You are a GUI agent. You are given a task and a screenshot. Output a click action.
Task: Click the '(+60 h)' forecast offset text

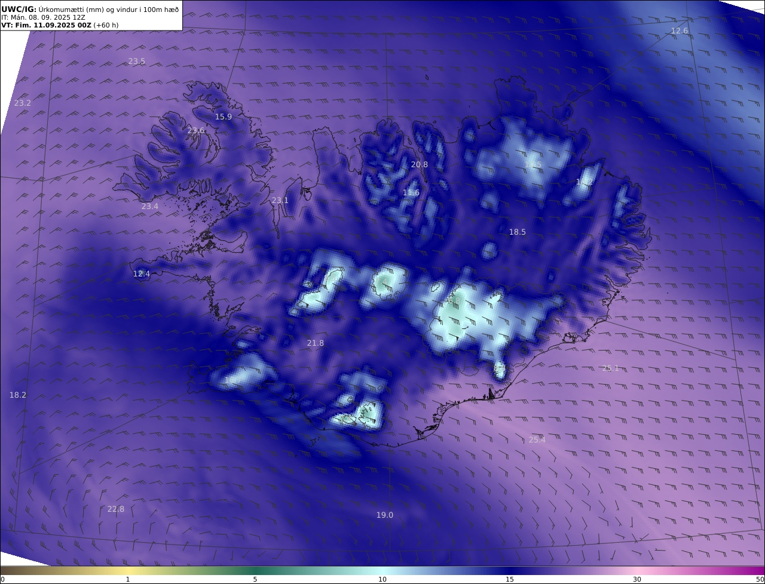(106, 26)
